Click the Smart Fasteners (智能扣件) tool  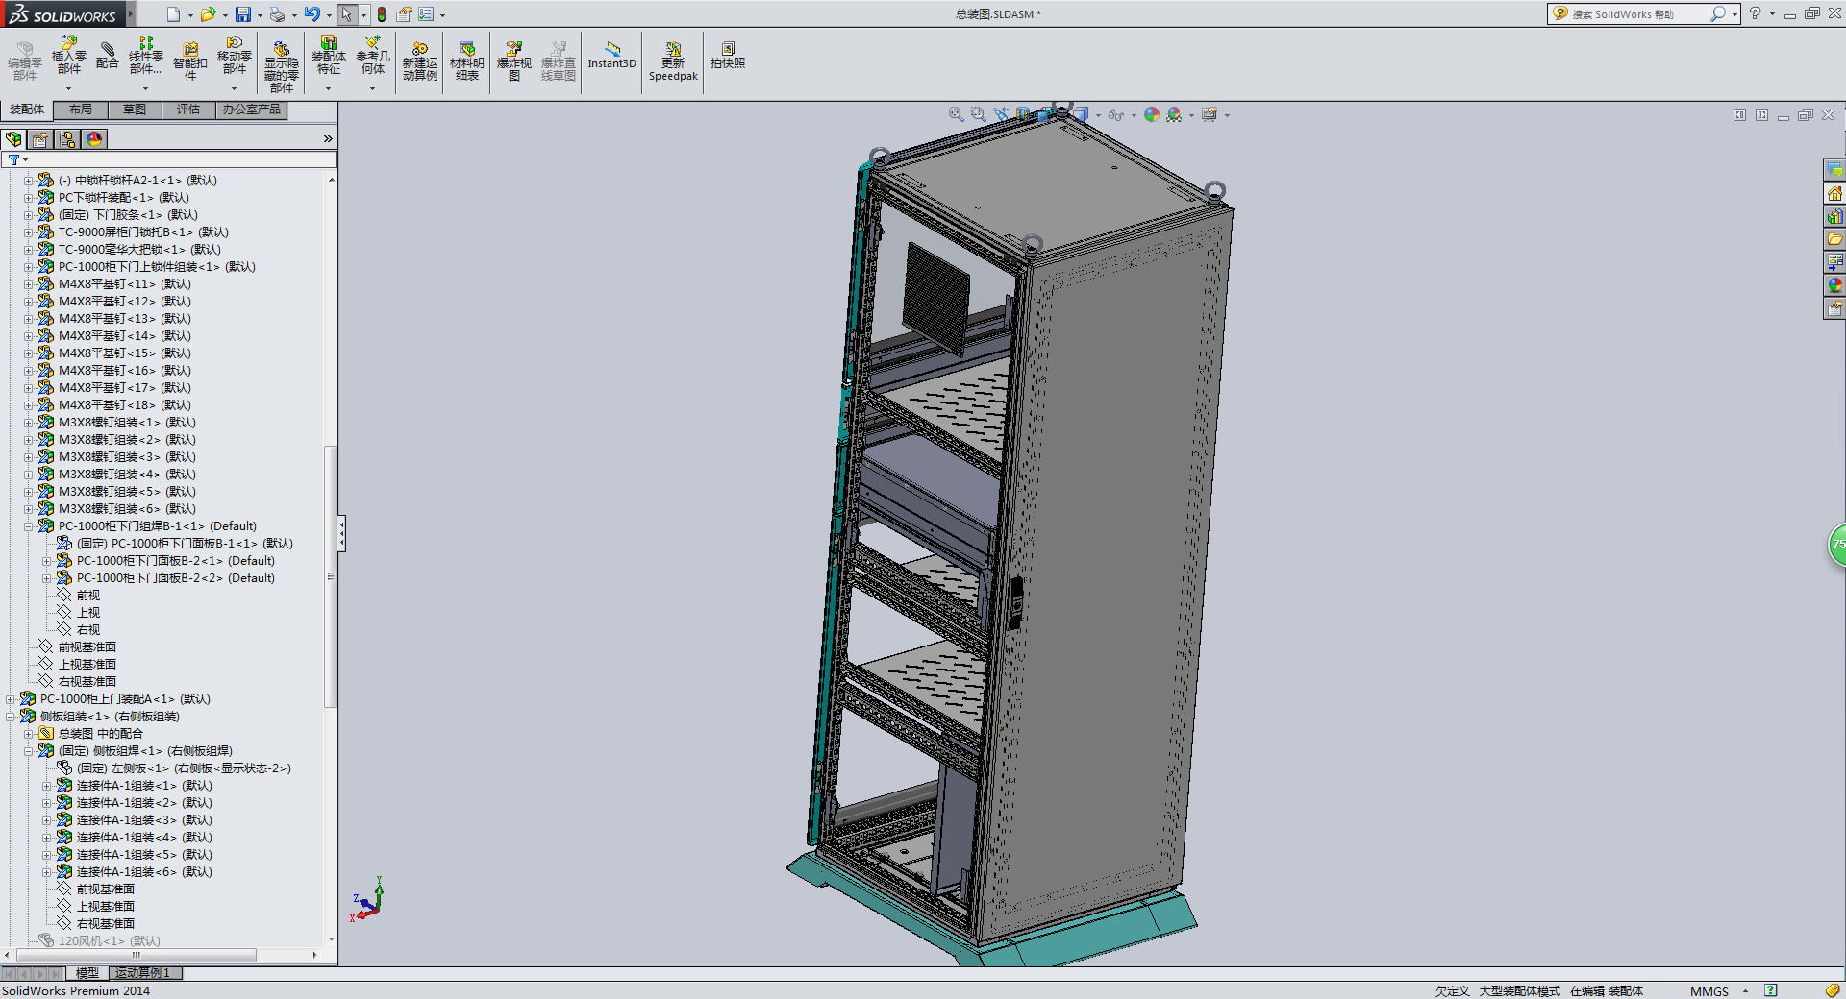189,60
